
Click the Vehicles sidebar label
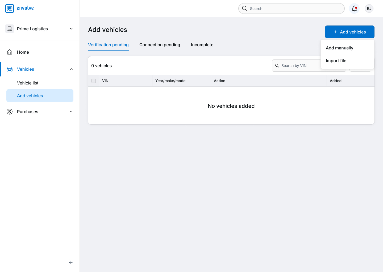click(26, 69)
